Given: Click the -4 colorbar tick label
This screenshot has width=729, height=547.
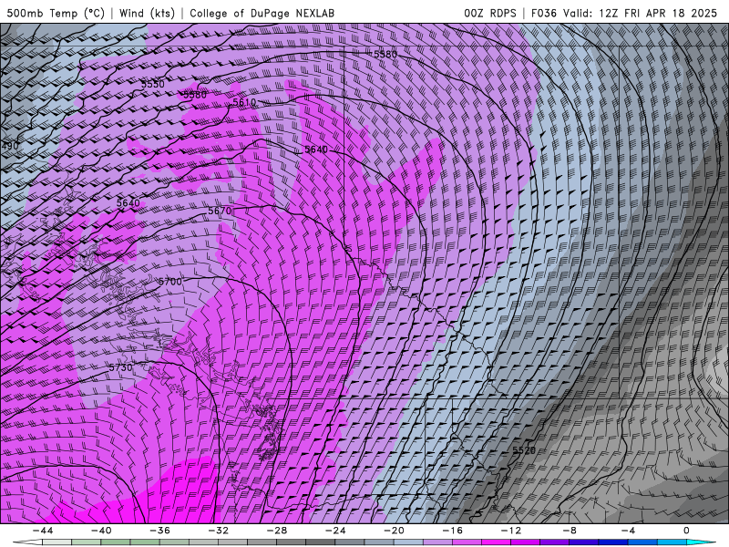Looking at the screenshot, I should (x=629, y=531).
